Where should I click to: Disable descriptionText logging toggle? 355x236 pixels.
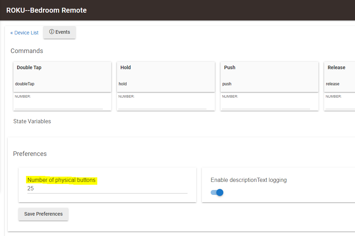coord(217,192)
